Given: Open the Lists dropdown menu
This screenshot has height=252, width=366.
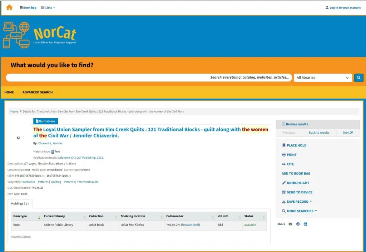Looking at the screenshot, I should (48, 8).
